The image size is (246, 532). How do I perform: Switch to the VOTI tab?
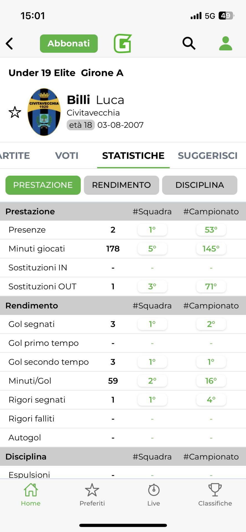coord(67,156)
